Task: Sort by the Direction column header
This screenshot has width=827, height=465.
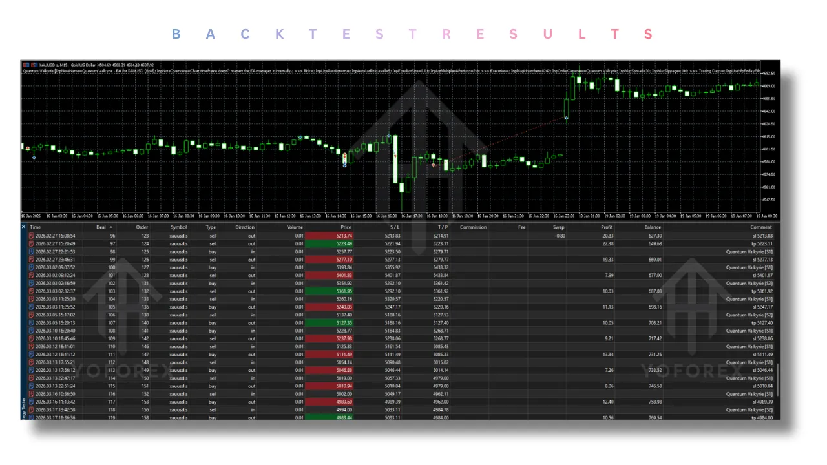Action: tap(245, 227)
